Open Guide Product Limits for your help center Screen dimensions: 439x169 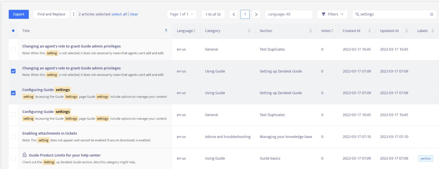(65, 155)
